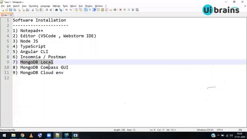Toggle Word wrap in toolbar
The width and height of the screenshot is (247, 139).
click(86, 10)
